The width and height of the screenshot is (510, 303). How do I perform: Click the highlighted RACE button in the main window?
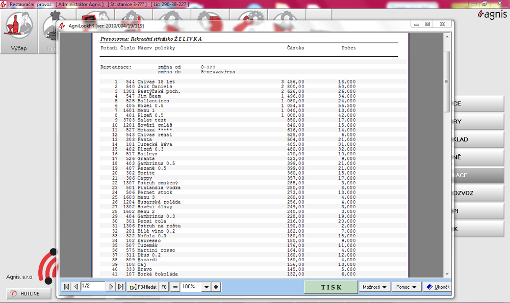[x=479, y=175]
